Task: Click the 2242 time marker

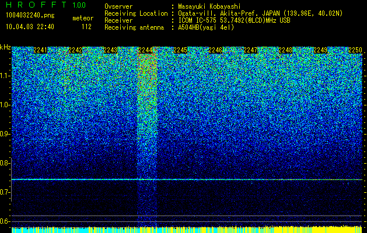Action: pyautogui.click(x=75, y=50)
